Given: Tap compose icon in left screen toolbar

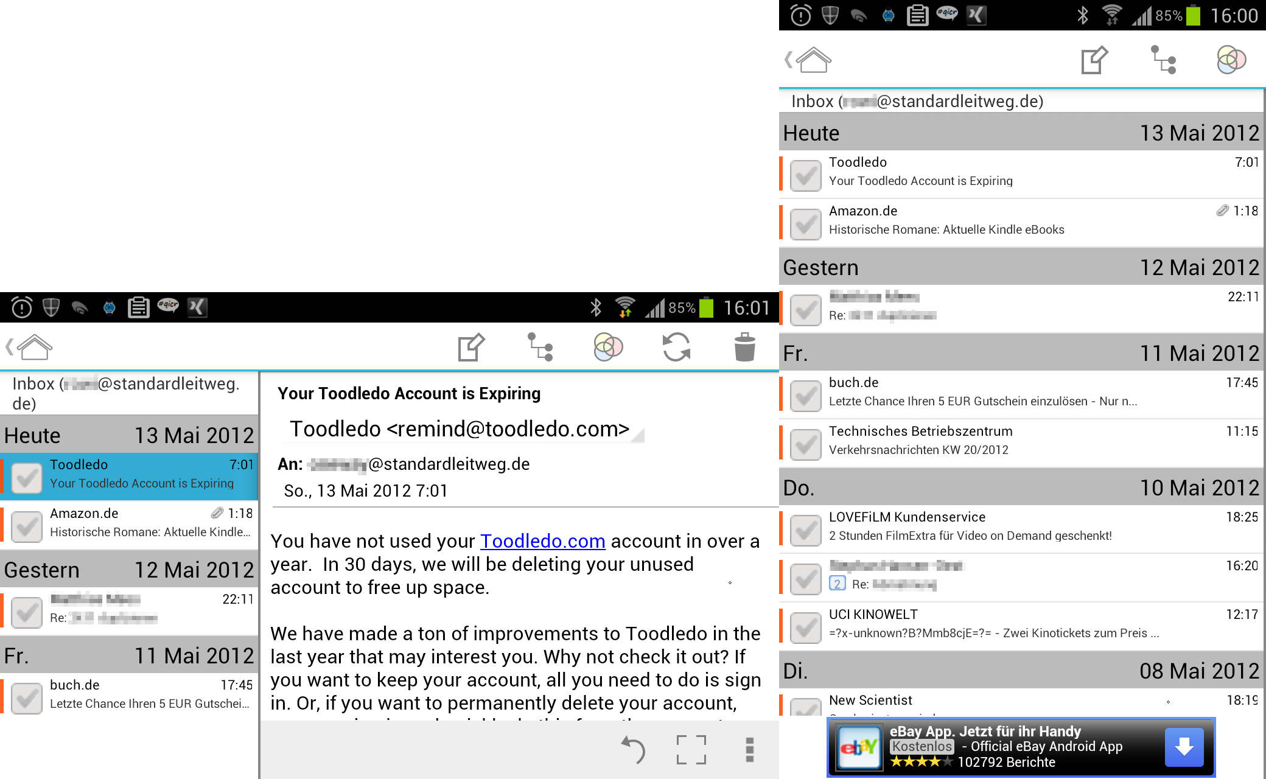Looking at the screenshot, I should 472,347.
